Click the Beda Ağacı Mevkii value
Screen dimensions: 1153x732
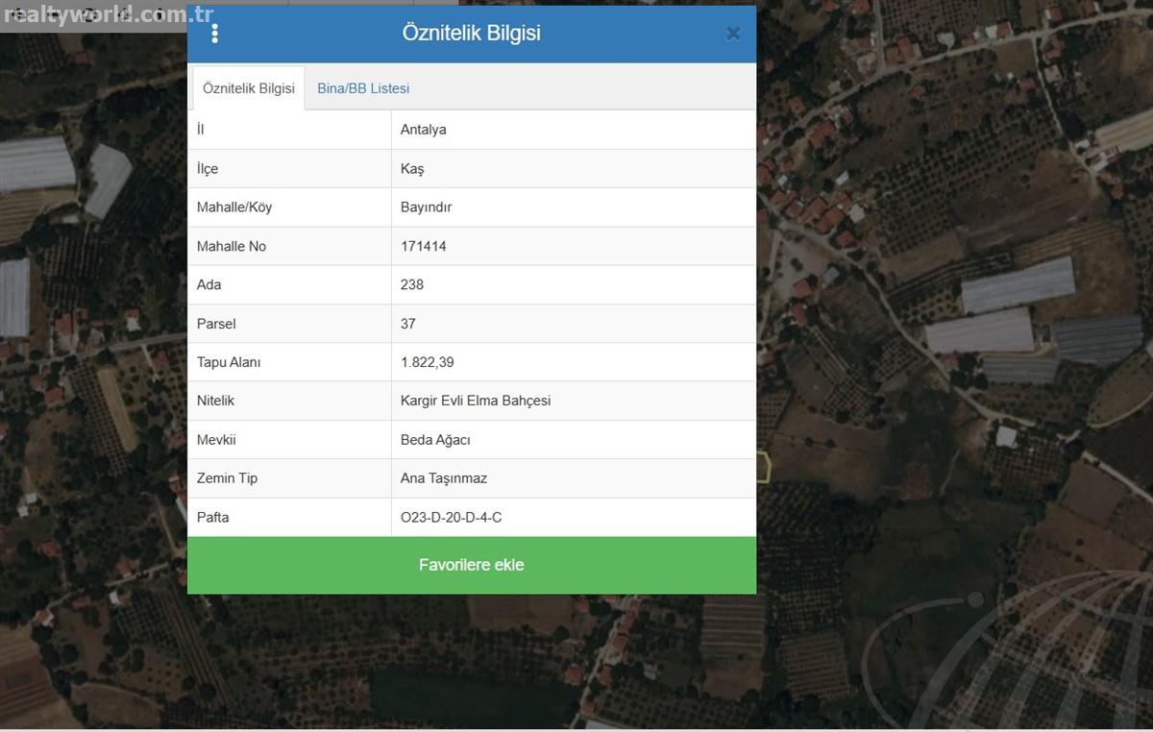[435, 440]
